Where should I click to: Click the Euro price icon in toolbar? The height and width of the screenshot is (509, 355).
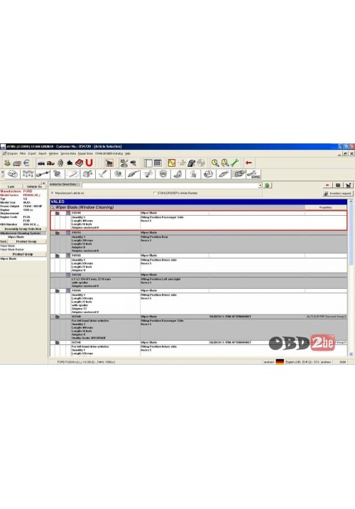tap(26, 163)
